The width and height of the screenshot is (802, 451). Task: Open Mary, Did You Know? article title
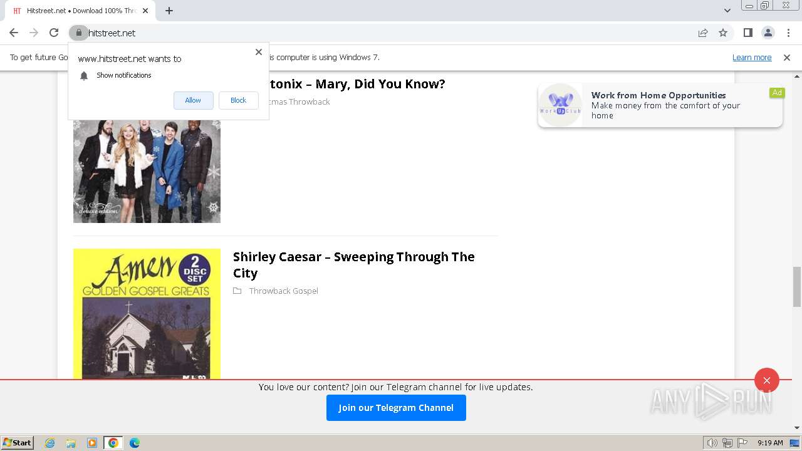pos(357,84)
